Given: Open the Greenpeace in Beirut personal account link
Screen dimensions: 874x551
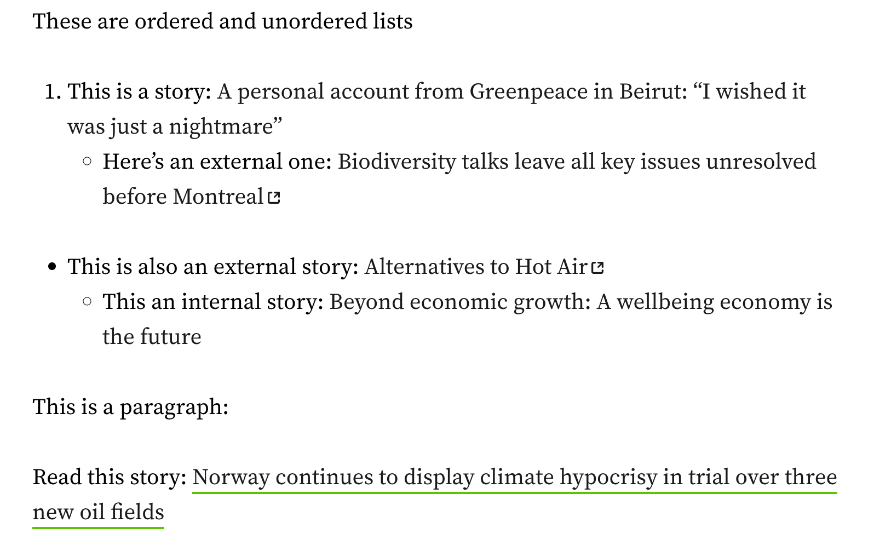Looking at the screenshot, I should [x=511, y=91].
